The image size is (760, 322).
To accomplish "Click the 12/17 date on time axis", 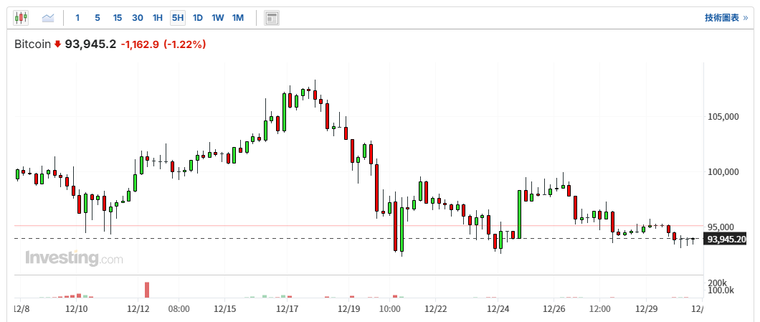I will (x=288, y=308).
